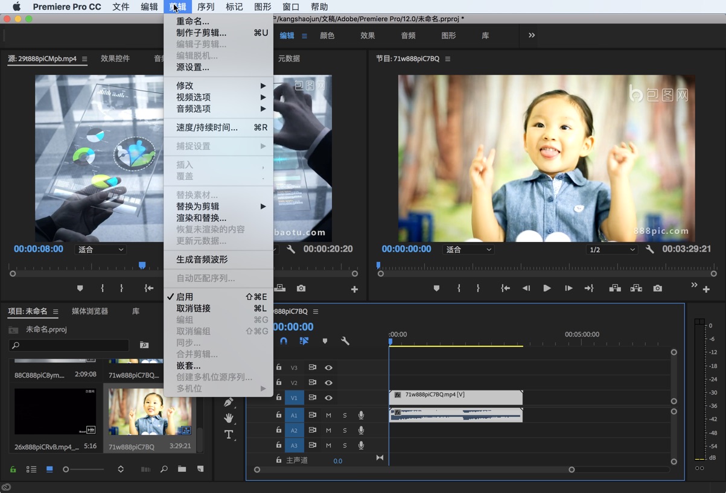This screenshot has width=726, height=493.
Task: Open the 颜色 workspace
Action: [x=327, y=36]
